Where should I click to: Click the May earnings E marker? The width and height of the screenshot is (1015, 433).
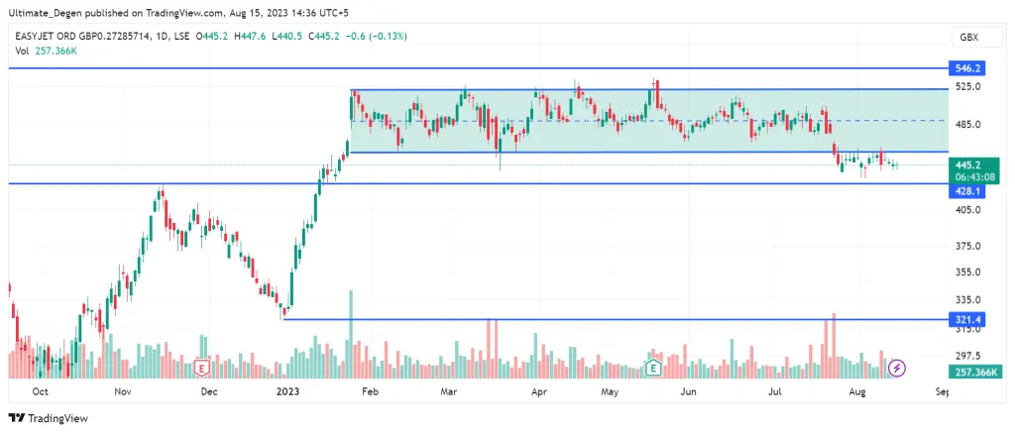click(x=654, y=369)
